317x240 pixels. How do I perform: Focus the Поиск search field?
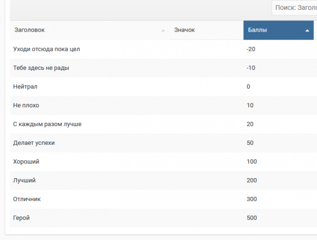click(x=294, y=7)
